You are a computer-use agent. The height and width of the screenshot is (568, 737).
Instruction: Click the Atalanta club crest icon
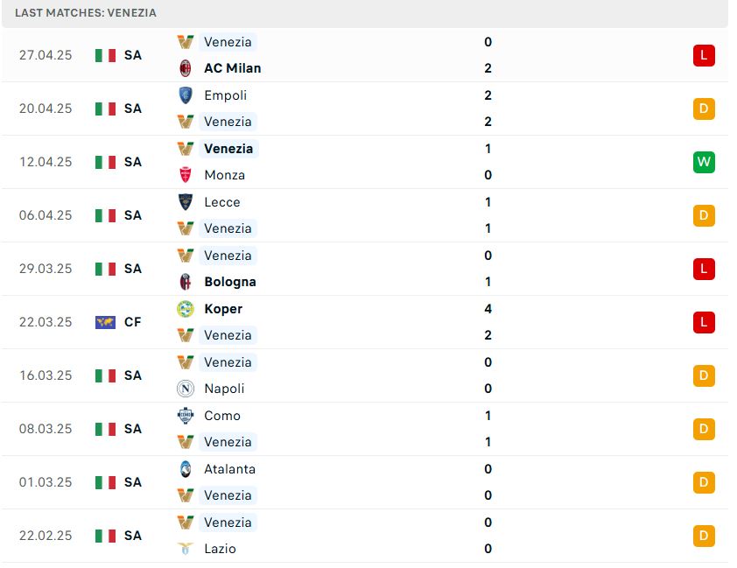pos(186,469)
